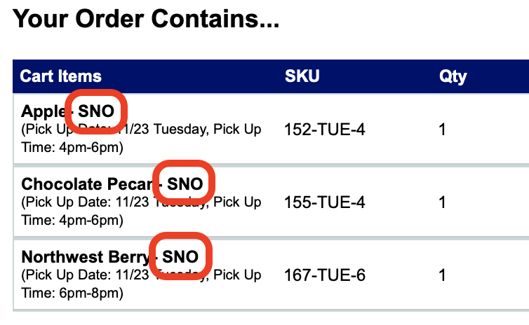The image size is (529, 325).
Task: Click SKU 155-TUE-4
Action: click(x=324, y=202)
